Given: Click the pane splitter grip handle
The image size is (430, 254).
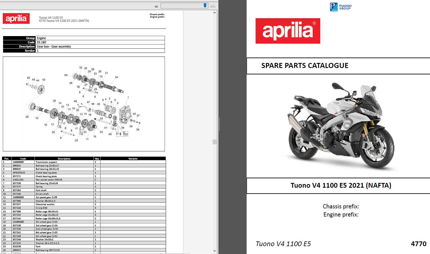Looking at the screenshot, I should coord(219,124).
